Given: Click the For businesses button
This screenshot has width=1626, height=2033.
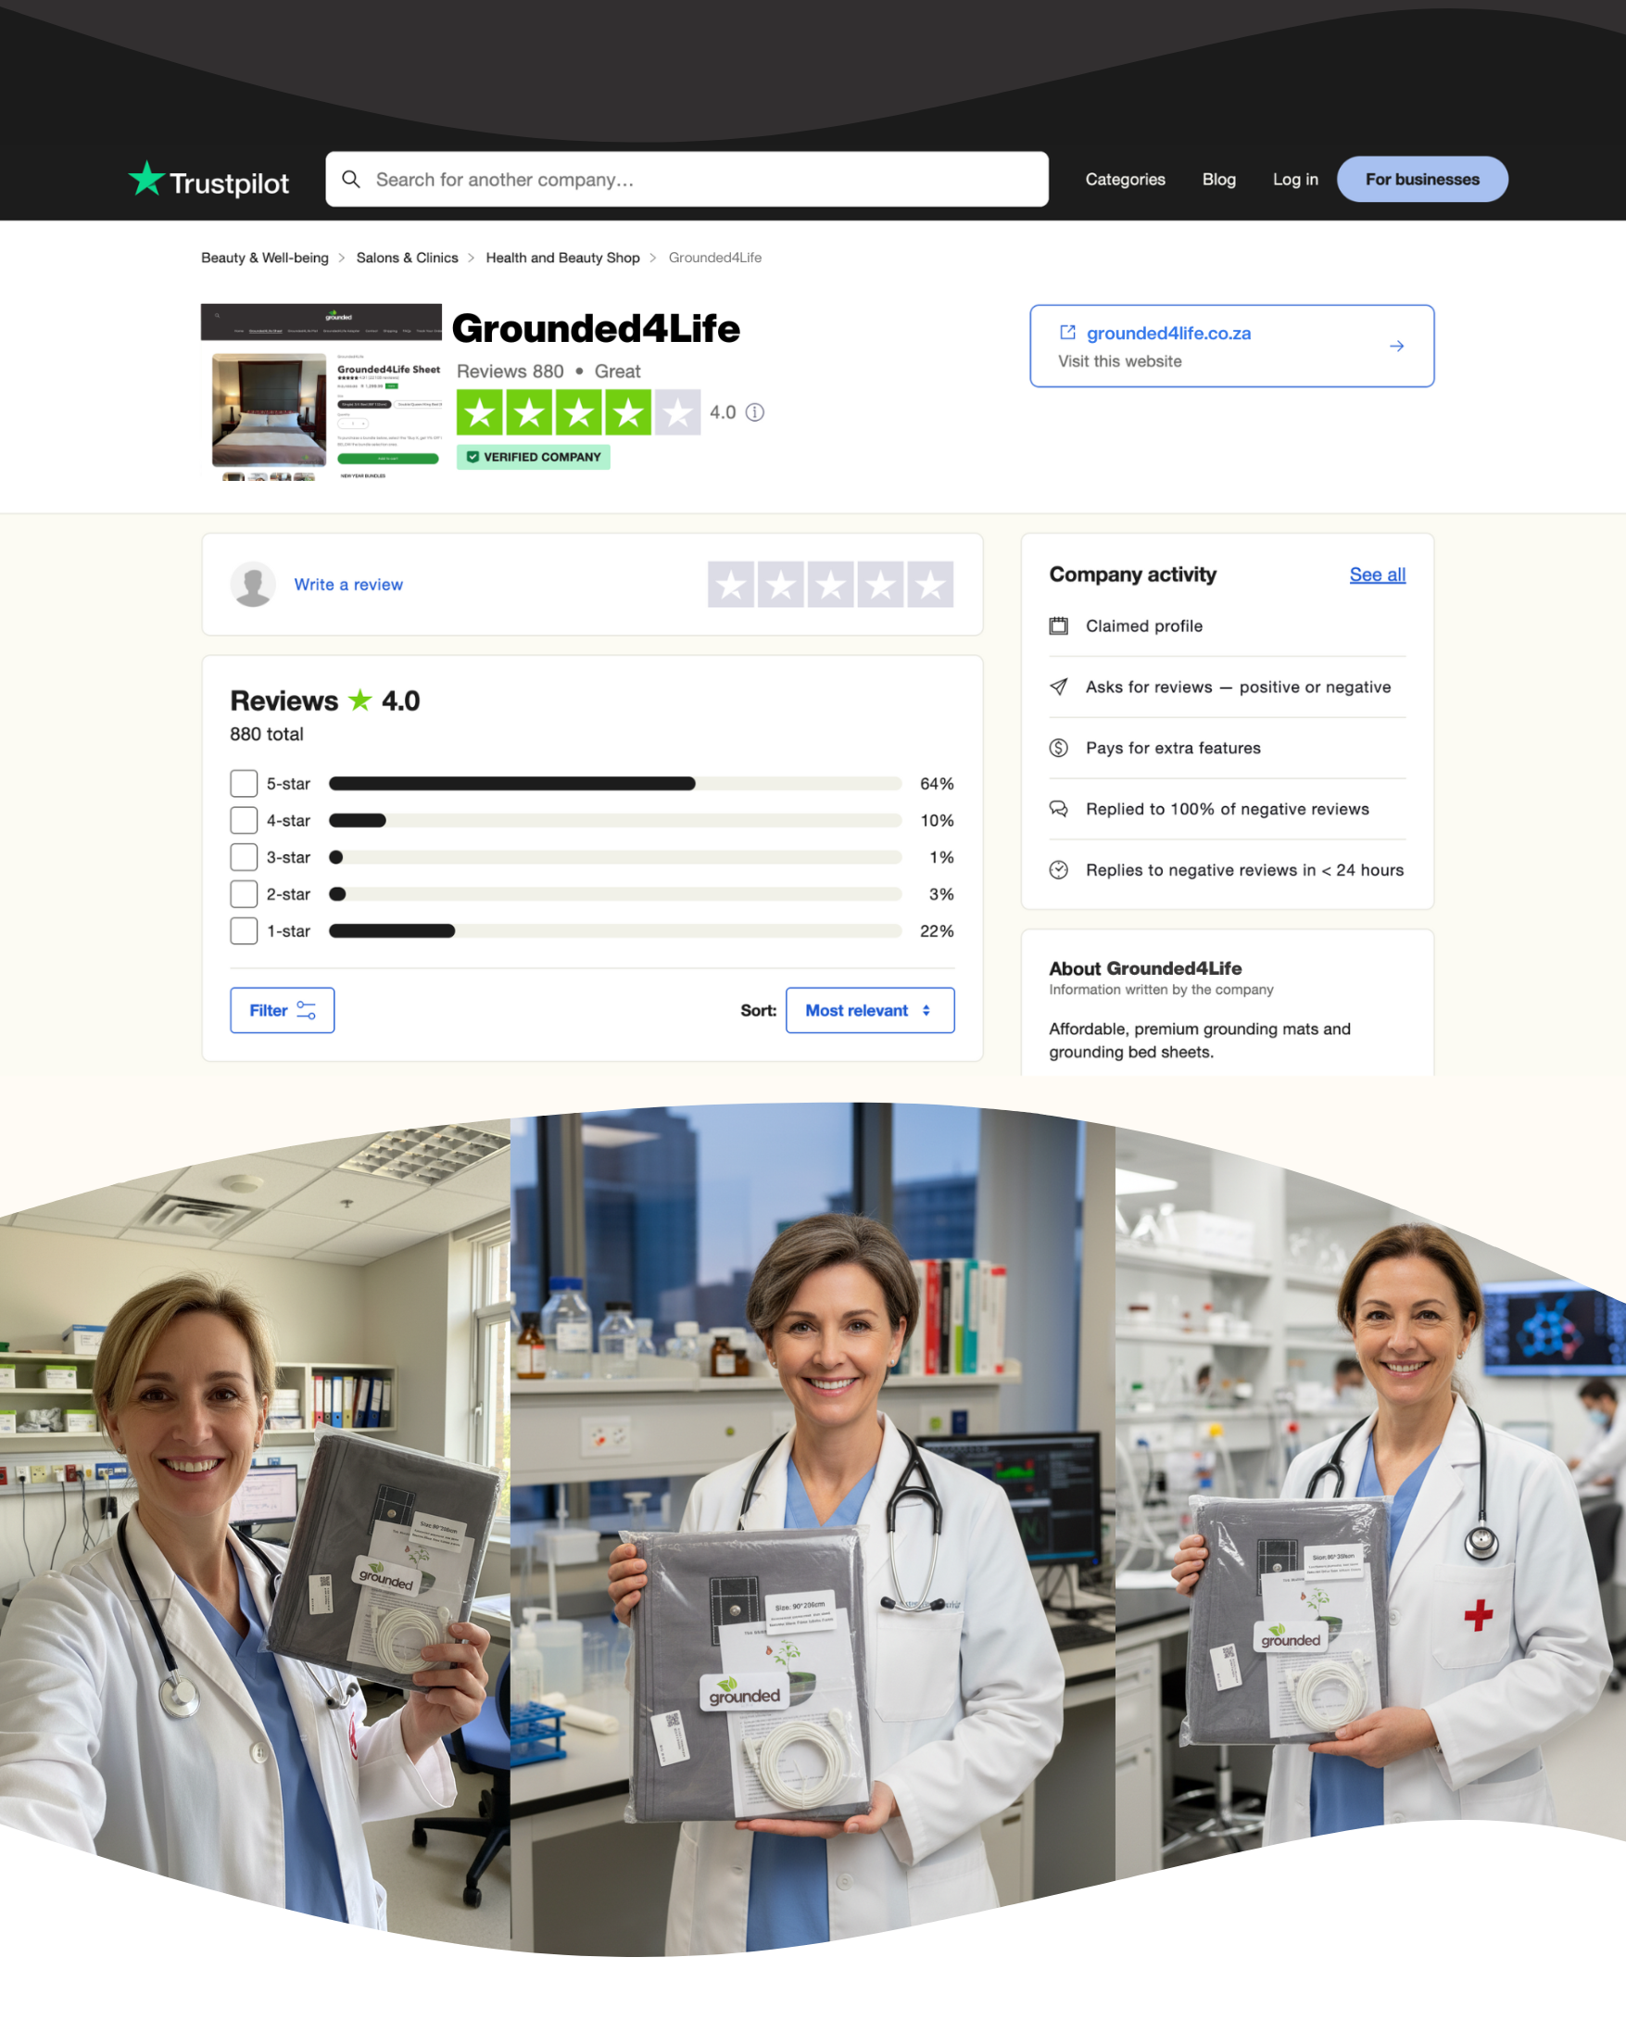Looking at the screenshot, I should click(1421, 179).
